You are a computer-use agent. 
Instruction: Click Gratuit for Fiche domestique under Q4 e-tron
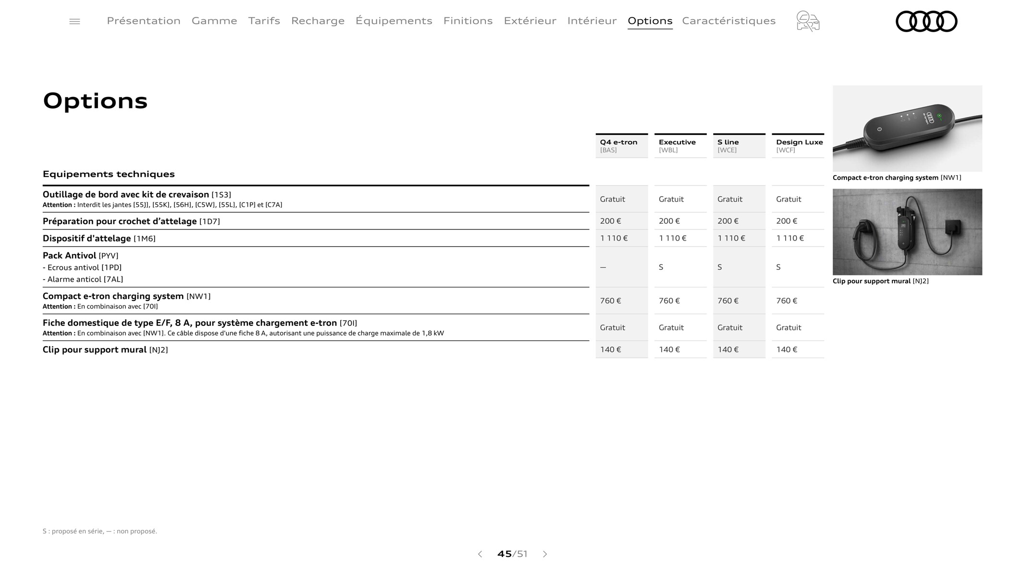612,328
